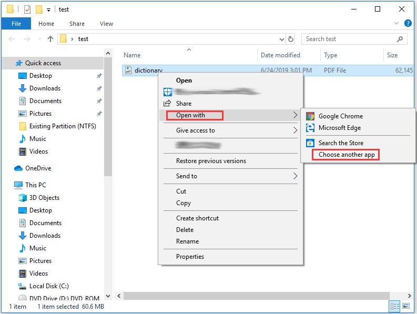Click the Search the Store icon
Viewport: 417px width, 314px height.
click(x=310, y=143)
